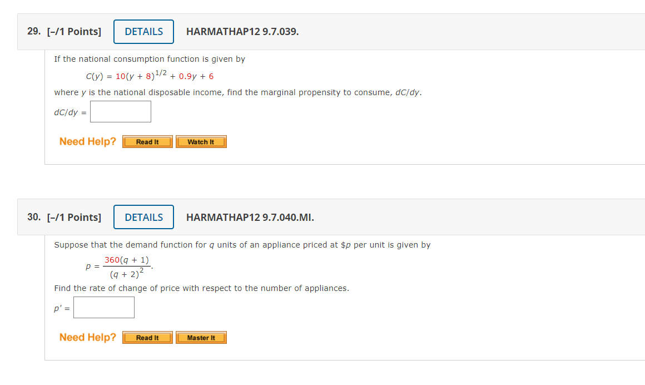Image resolution: width=645 pixels, height=385 pixels.
Task: Click the rate of change instruction text
Action: tap(201, 288)
